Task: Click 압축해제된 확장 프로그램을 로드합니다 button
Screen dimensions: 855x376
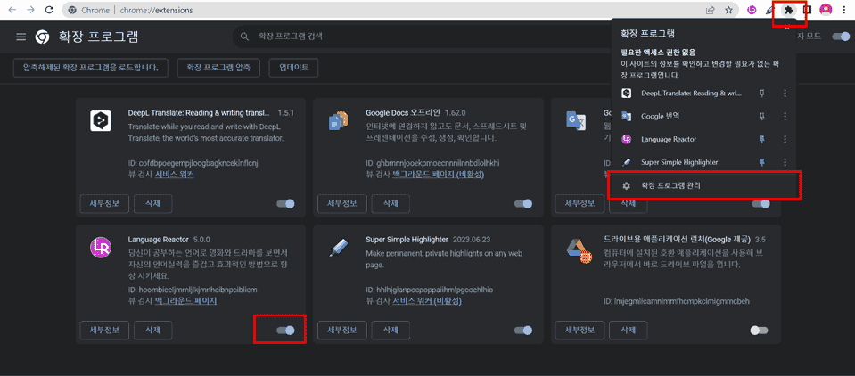Action: 91,68
